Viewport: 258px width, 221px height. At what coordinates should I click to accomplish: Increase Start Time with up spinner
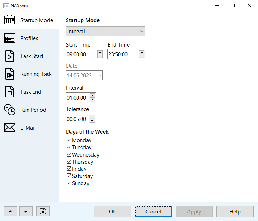100,52
